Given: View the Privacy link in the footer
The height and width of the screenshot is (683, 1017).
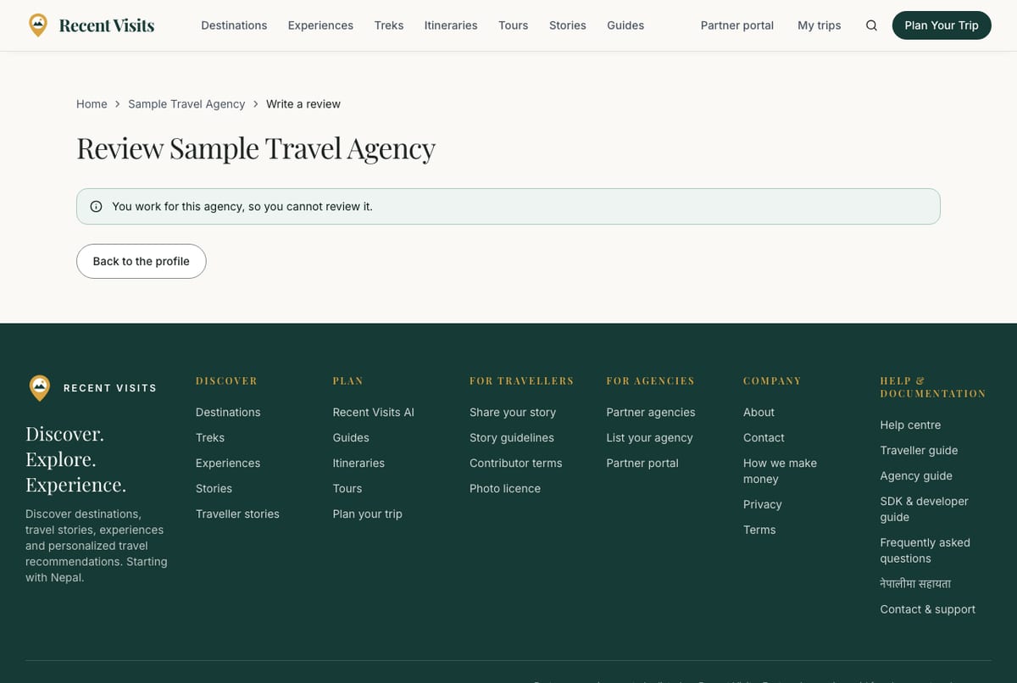Looking at the screenshot, I should click(x=763, y=504).
